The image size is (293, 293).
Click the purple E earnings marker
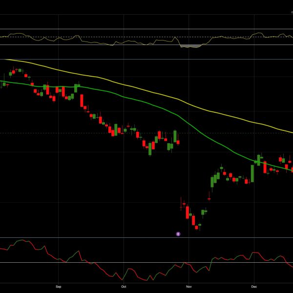pyautogui.click(x=178, y=234)
